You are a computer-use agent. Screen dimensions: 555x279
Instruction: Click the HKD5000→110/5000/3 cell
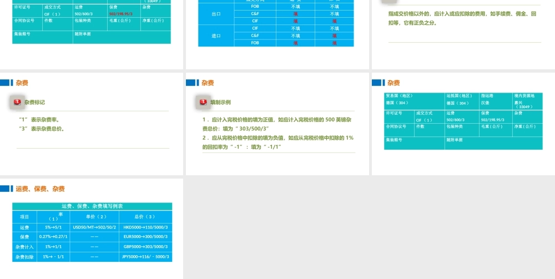pyautogui.click(x=145, y=227)
